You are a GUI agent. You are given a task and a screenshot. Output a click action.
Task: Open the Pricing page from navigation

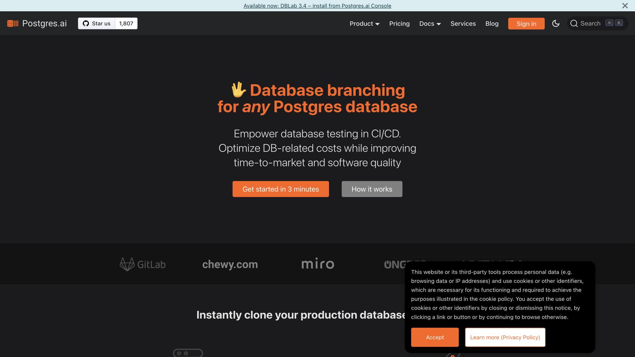tap(399, 23)
